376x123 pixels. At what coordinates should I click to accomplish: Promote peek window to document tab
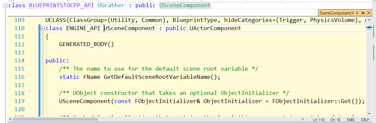[363, 13]
